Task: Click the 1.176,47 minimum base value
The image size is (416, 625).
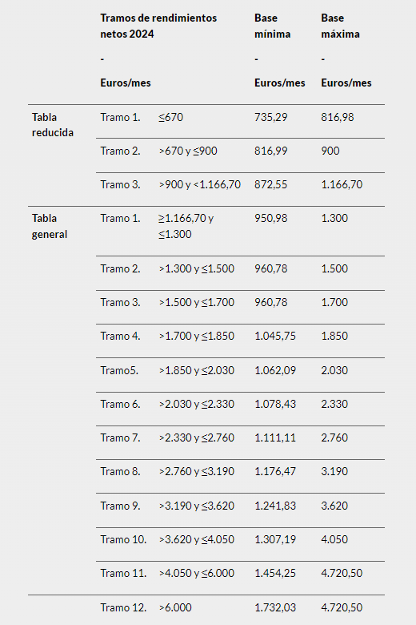Action: click(275, 471)
